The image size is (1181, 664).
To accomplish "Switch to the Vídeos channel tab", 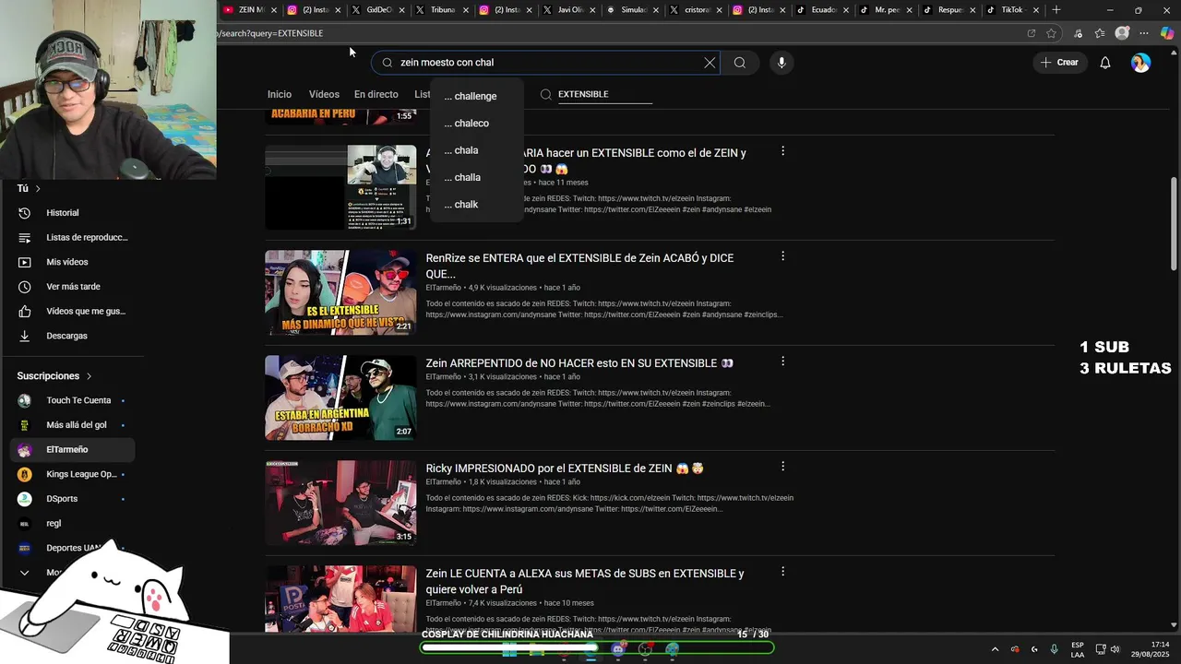I will tap(324, 94).
